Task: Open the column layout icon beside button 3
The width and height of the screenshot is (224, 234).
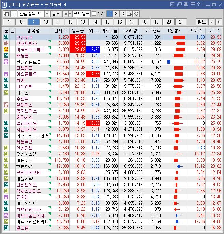Action: [129, 14]
